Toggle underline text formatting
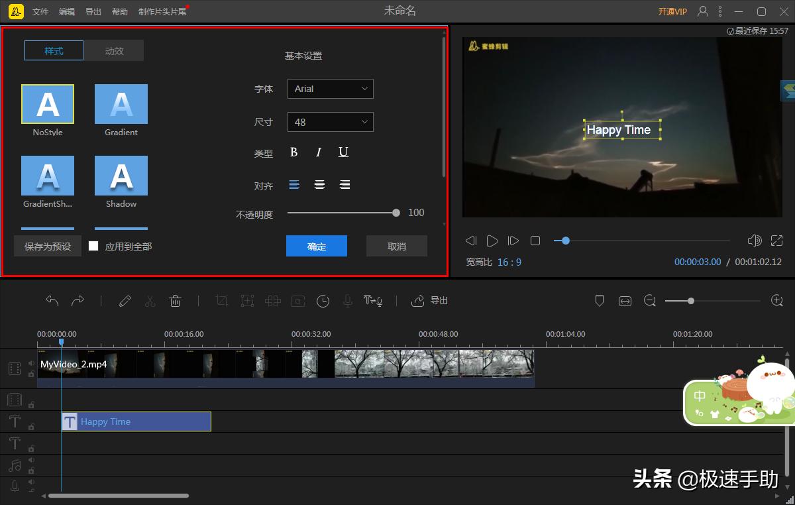Viewport: 795px width, 505px height. pos(343,152)
